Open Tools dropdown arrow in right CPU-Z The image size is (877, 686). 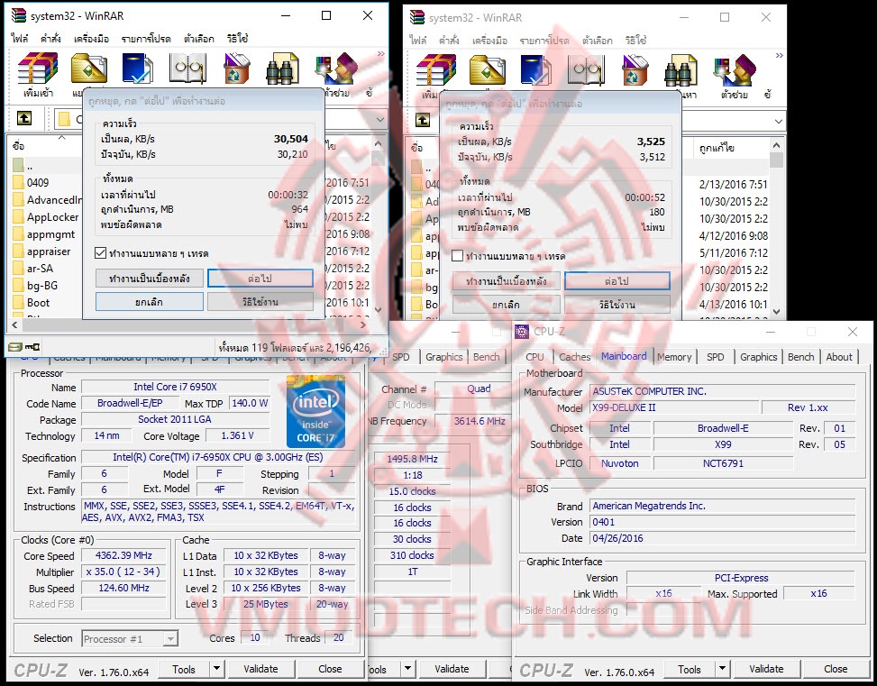[x=723, y=669]
